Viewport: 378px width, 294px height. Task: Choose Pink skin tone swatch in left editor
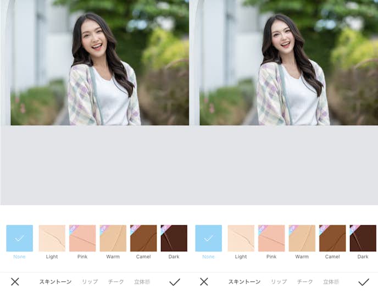click(82, 238)
